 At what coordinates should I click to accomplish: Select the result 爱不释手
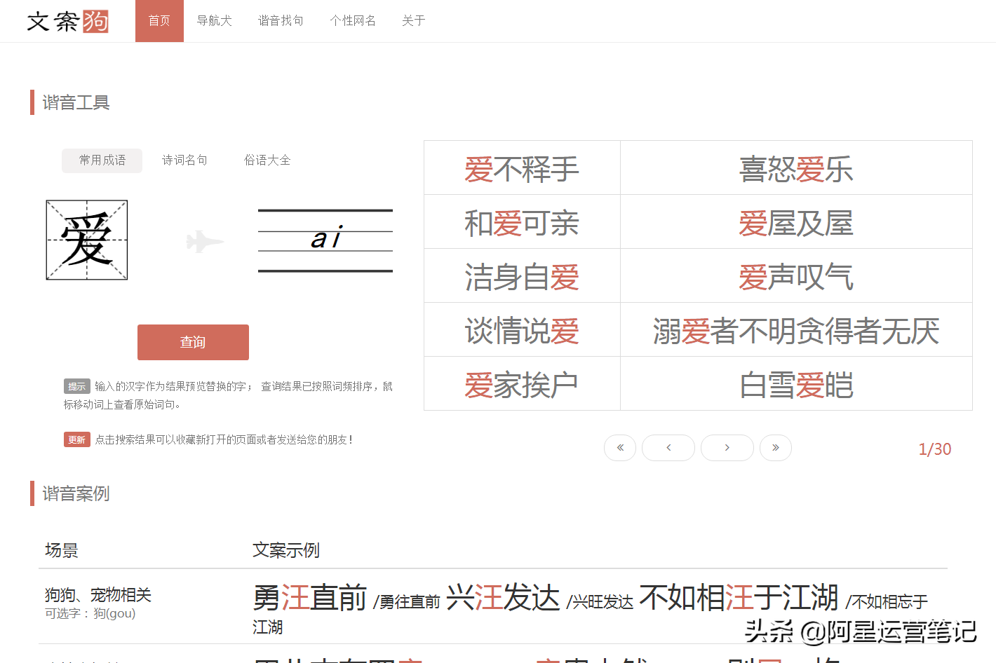coord(522,168)
